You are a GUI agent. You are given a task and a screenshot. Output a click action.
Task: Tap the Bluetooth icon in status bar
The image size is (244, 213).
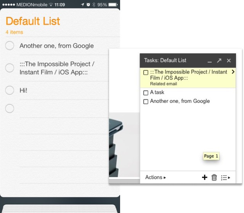(x=93, y=5)
